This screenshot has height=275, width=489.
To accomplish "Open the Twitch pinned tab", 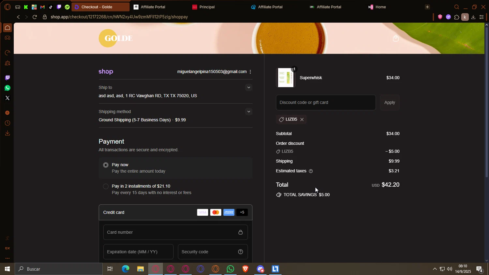I will point(59,7).
